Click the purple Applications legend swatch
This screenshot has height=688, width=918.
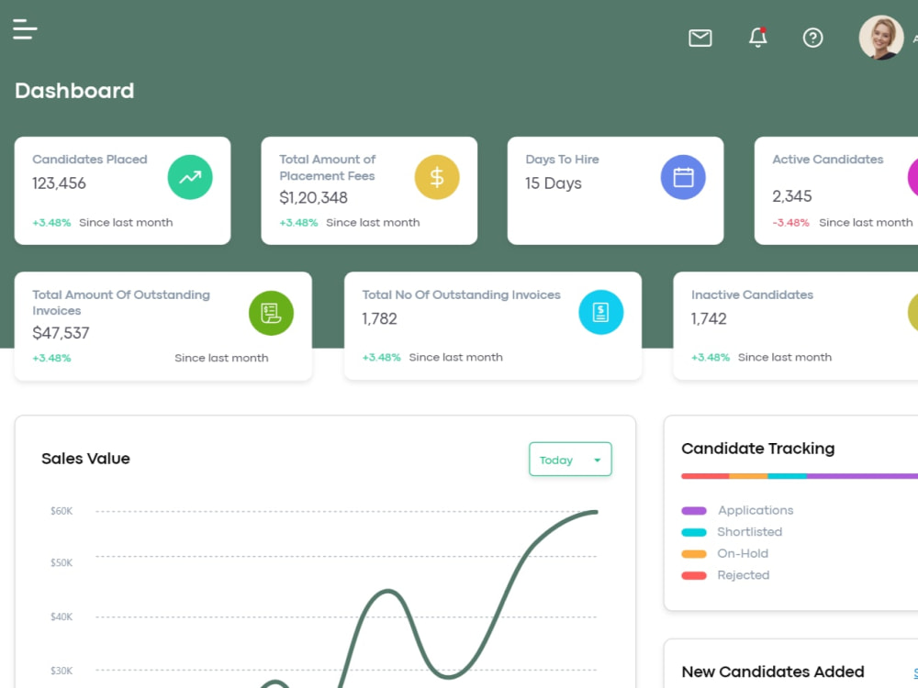(x=694, y=511)
